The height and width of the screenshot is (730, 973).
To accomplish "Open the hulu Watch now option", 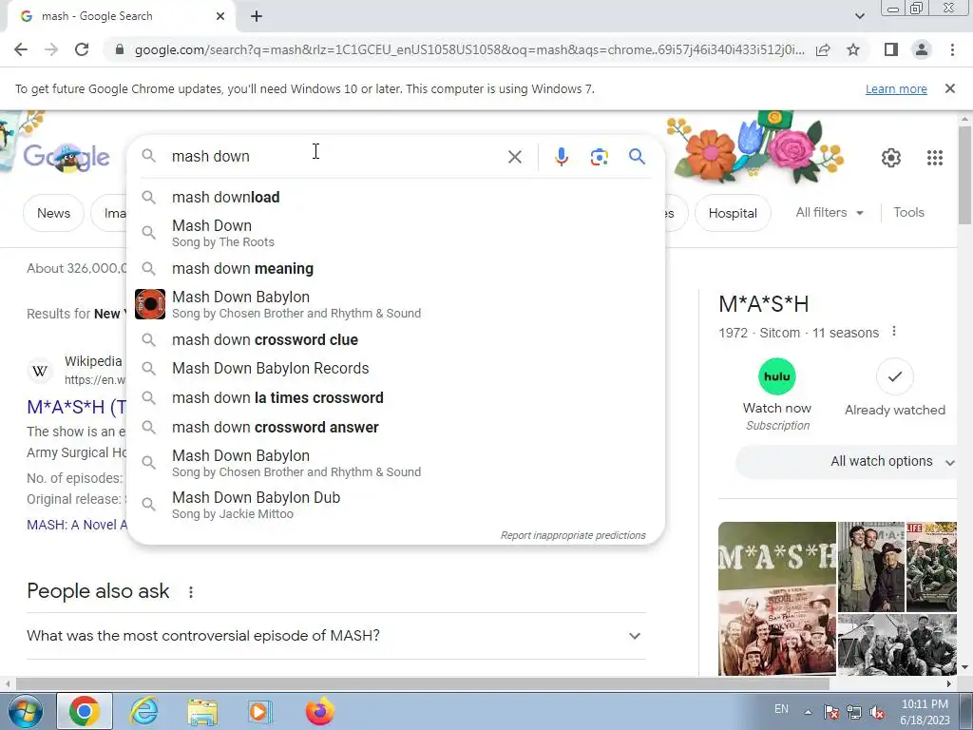I will click(x=777, y=394).
